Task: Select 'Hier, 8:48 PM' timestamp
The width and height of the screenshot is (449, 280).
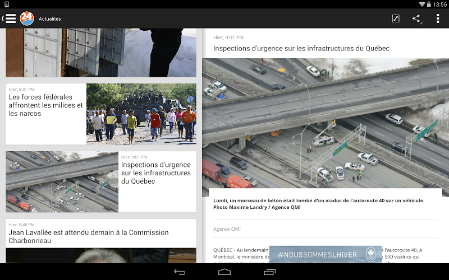Action: coord(21,225)
